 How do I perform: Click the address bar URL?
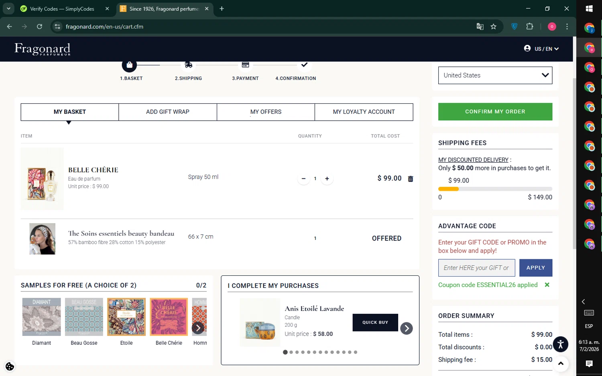click(x=104, y=26)
